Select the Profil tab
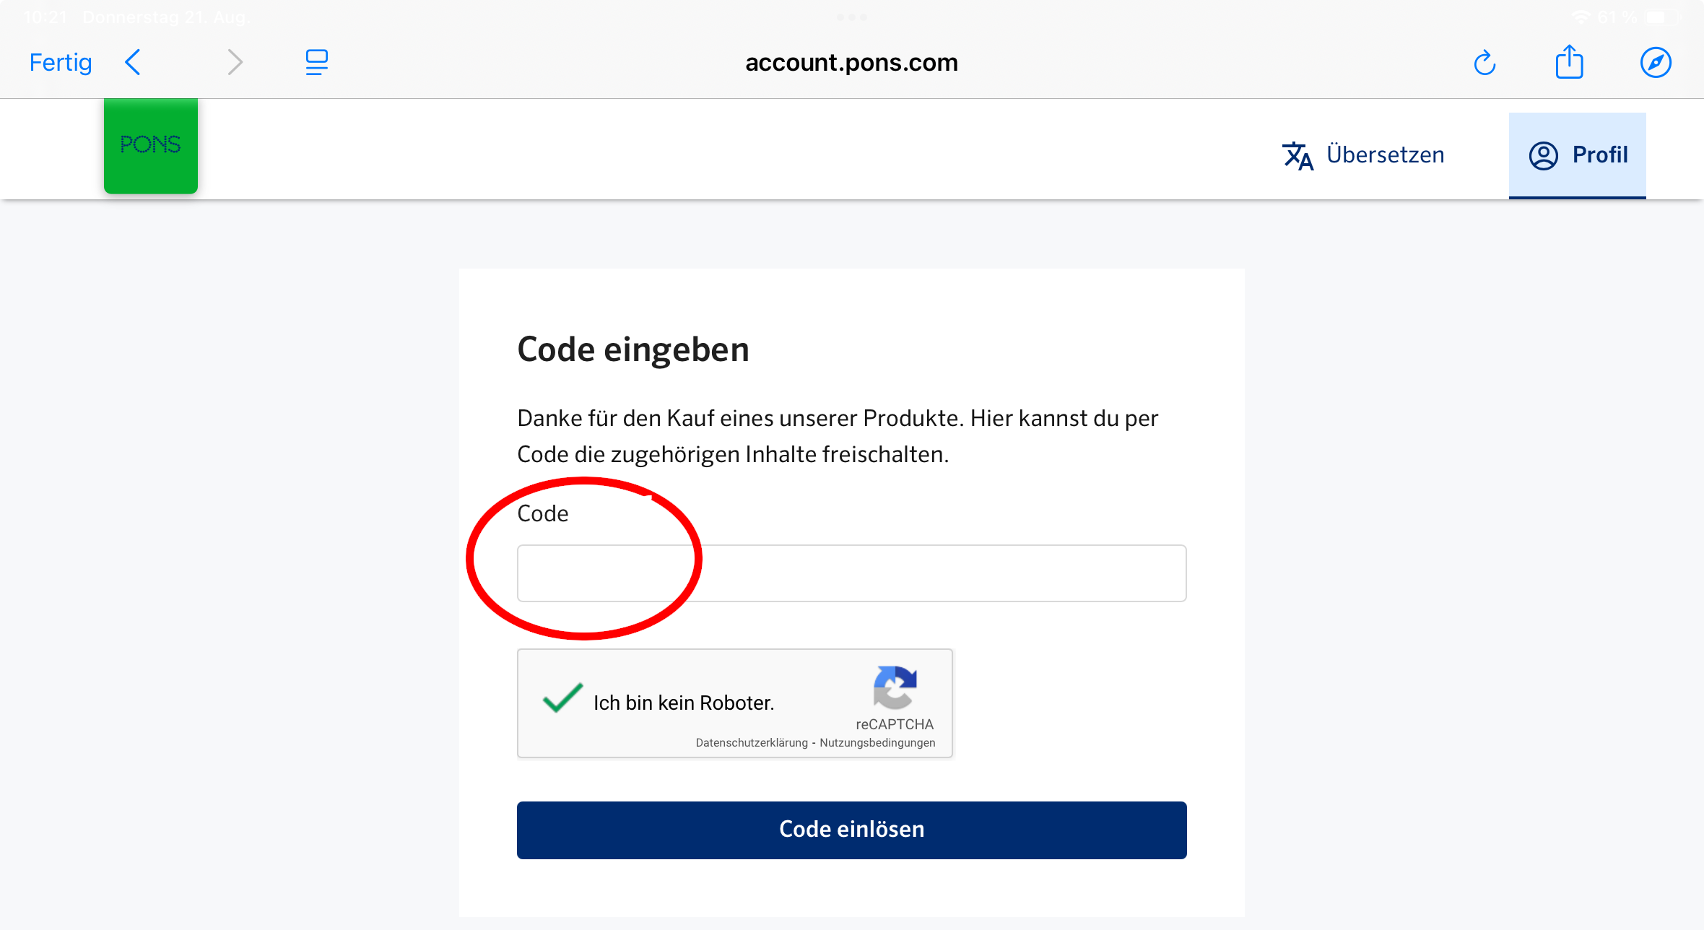This screenshot has height=930, width=1704. [x=1578, y=155]
